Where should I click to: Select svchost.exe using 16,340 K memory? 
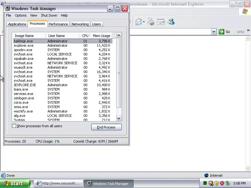point(63,72)
